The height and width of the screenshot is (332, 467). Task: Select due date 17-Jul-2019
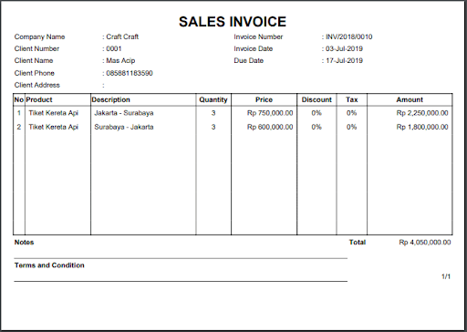pos(344,60)
